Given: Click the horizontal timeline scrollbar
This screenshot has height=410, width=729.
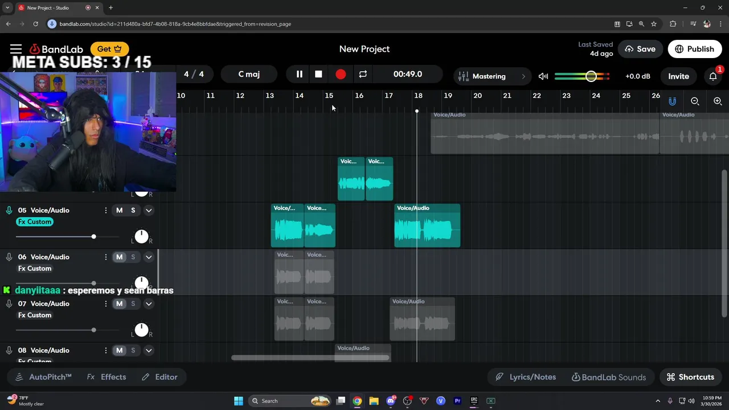Looking at the screenshot, I should click(x=310, y=358).
